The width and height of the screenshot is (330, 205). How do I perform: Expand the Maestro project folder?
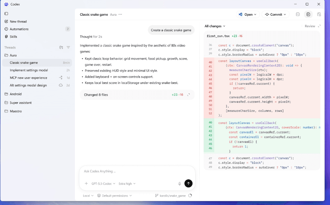coord(13,111)
